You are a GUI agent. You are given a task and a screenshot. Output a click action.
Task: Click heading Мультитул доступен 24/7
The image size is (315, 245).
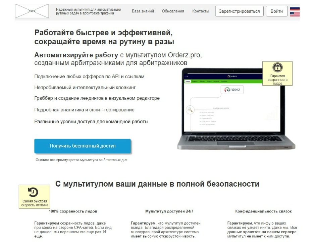(x=169, y=211)
